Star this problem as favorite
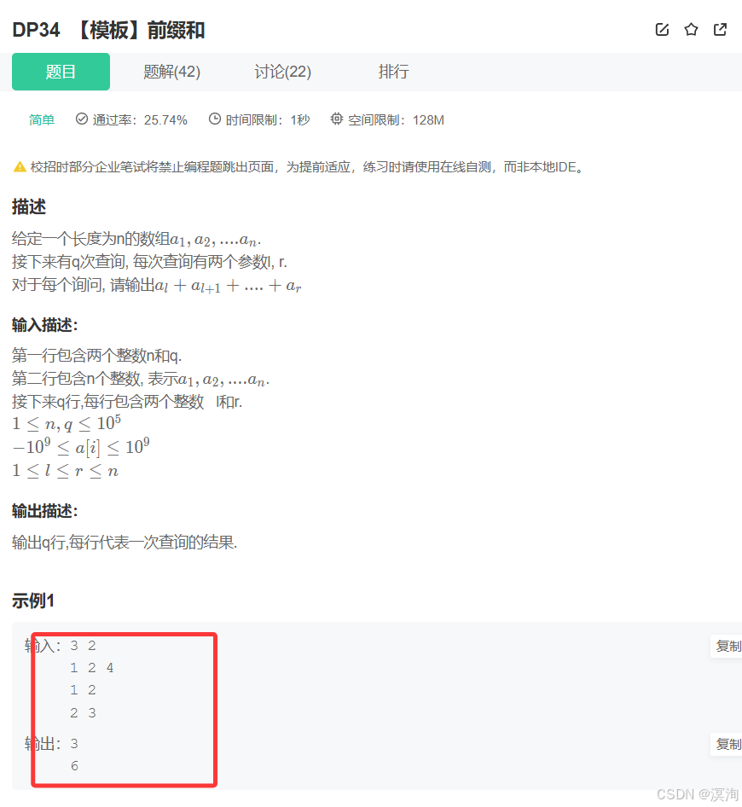The image size is (742, 807). click(691, 29)
